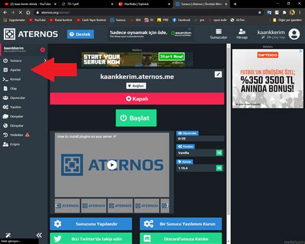This screenshot has width=305, height=244.
Task: Edit the server address with the pencil icon
Action: coord(218,75)
